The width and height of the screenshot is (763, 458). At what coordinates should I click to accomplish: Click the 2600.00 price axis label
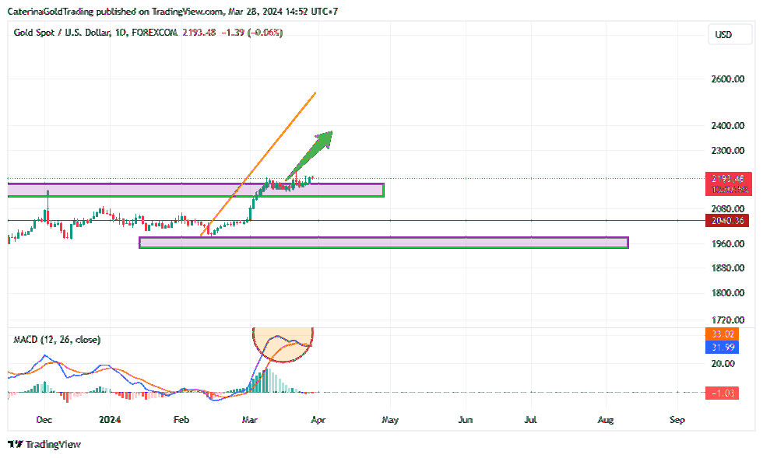point(727,79)
